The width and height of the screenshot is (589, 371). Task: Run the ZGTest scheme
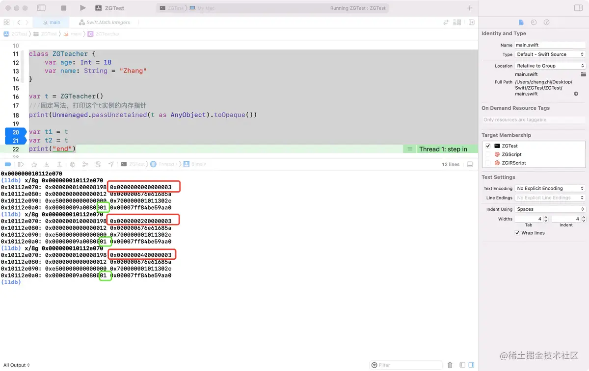coord(82,8)
